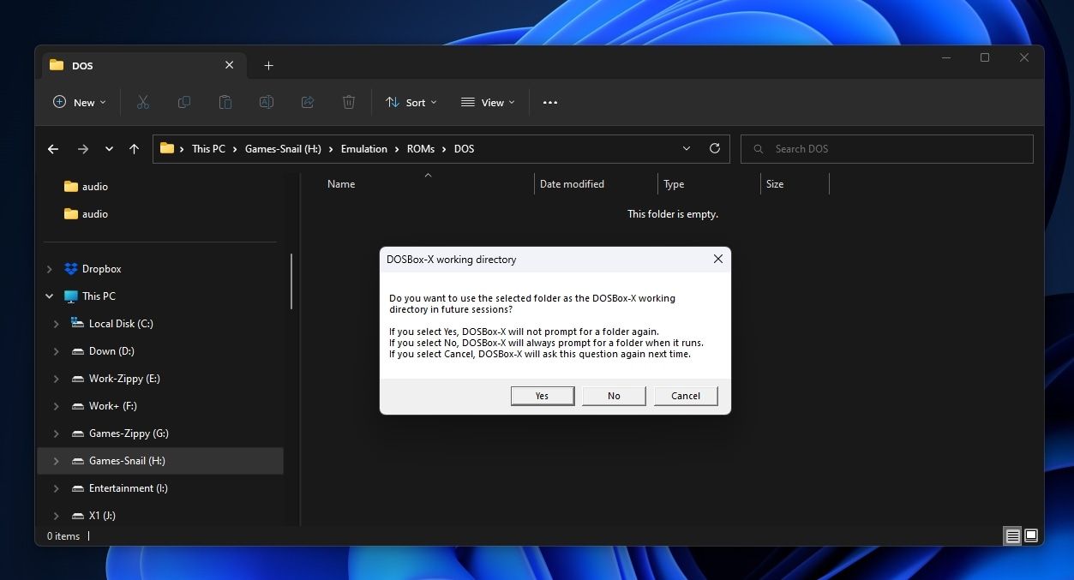Add a new File Explorer tab

pos(268,66)
